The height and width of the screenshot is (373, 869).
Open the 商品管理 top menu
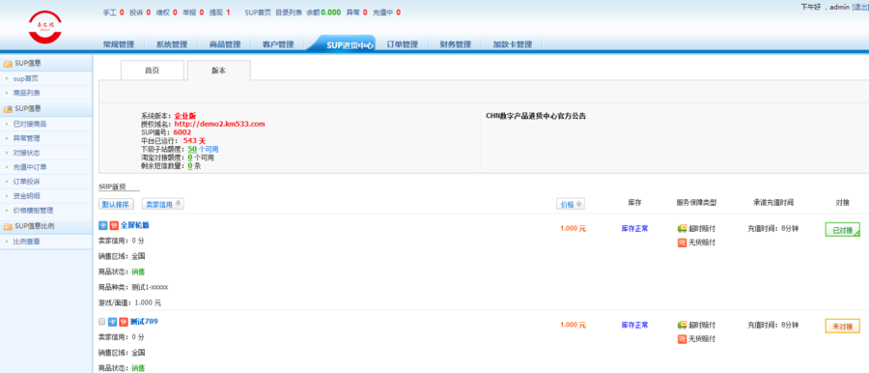pos(224,44)
